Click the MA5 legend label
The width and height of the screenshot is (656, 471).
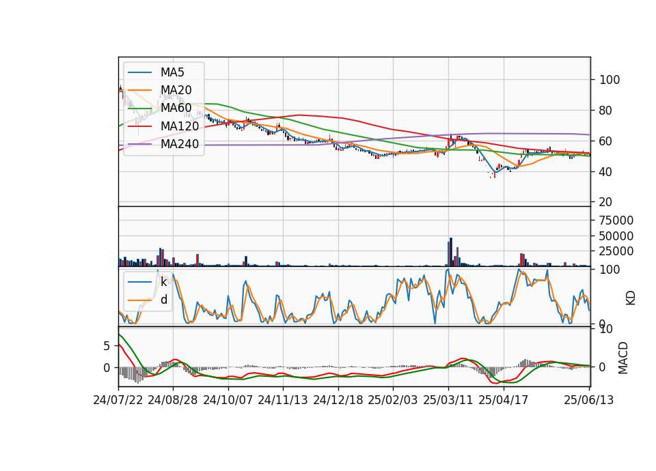[x=172, y=72]
